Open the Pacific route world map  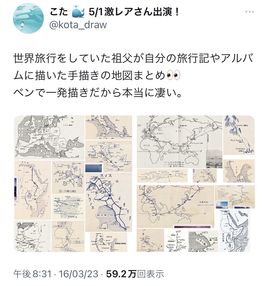point(175,207)
